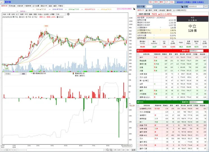Open the 交易屬性 link

[x=188, y=2]
